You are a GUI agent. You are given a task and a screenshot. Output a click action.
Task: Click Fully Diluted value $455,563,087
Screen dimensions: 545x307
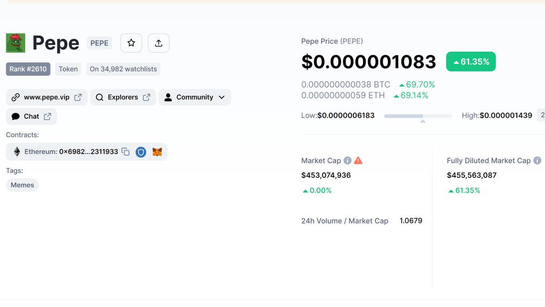click(472, 175)
